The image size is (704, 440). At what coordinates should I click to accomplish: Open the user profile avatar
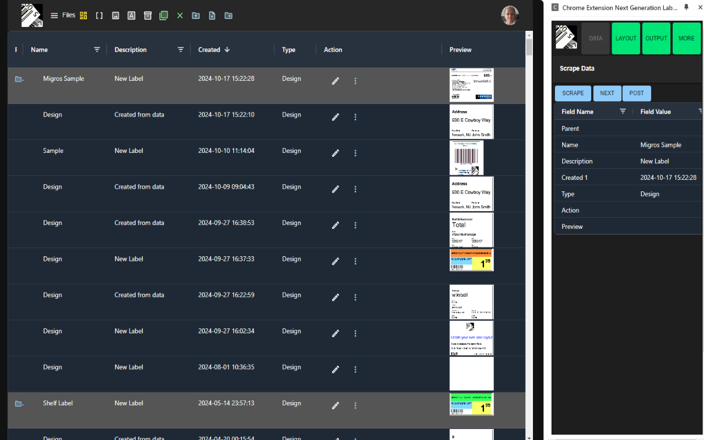pyautogui.click(x=510, y=15)
